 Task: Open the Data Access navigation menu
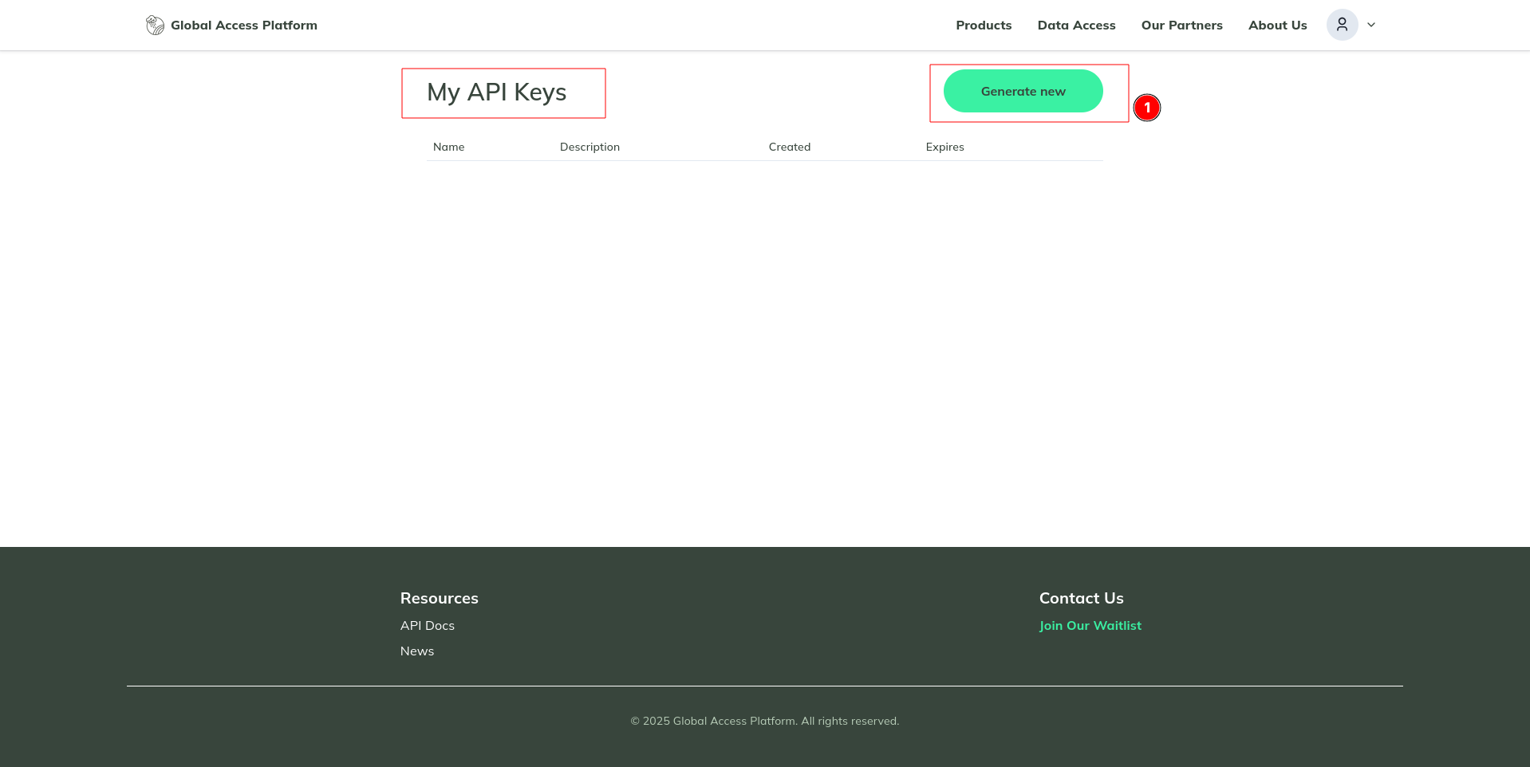coord(1076,25)
